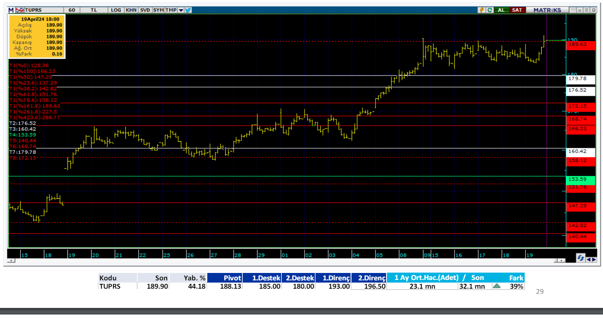This screenshot has height=318, width=603.
Task: Click the T7:179.78 level label
Action: click(22, 152)
